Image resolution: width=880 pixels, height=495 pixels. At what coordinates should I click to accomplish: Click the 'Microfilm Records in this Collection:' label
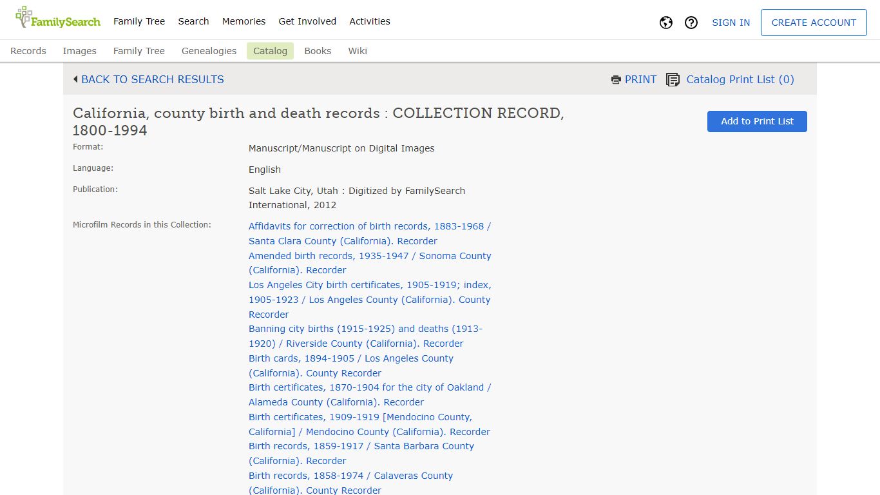tap(142, 225)
